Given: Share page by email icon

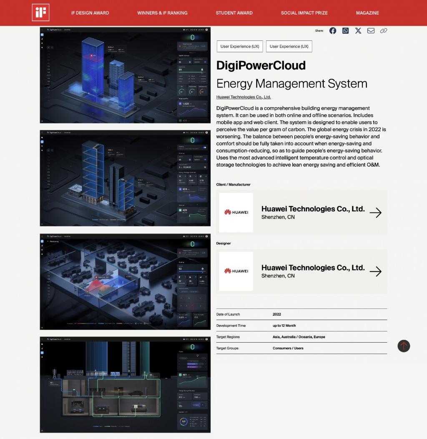Looking at the screenshot, I should tap(371, 31).
